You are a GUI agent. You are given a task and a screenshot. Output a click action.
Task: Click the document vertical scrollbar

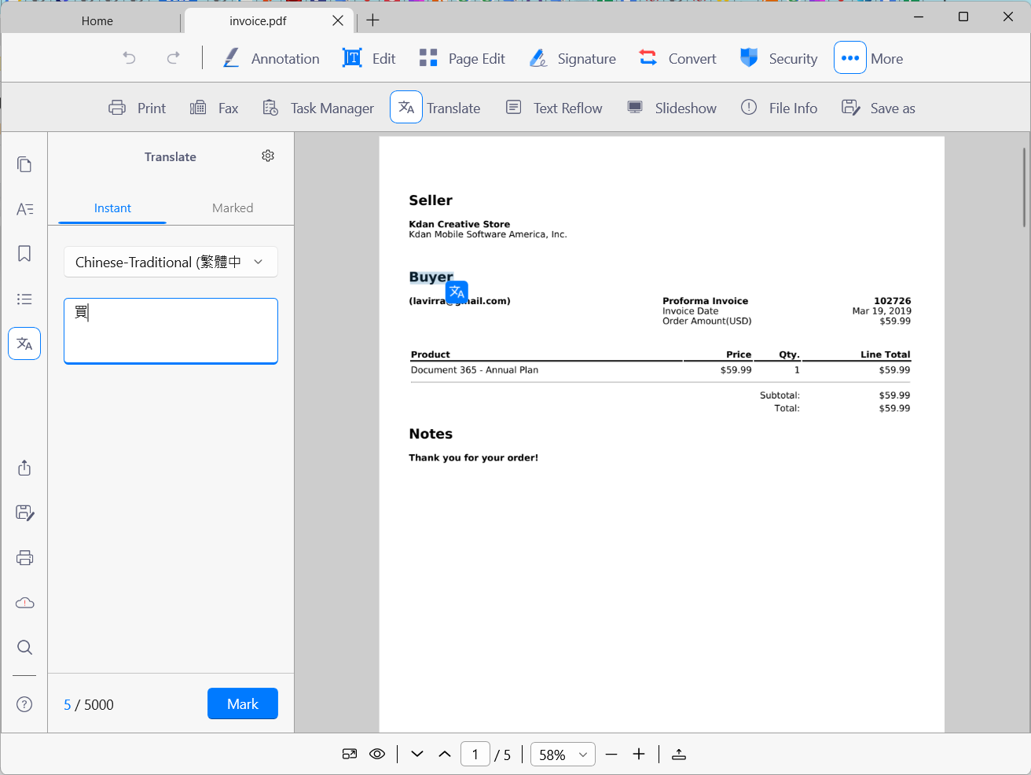coord(1024,187)
